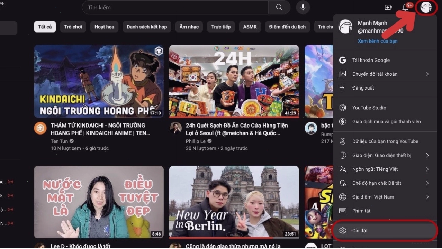Select Danh sách kết hợp filter chip

point(147,27)
